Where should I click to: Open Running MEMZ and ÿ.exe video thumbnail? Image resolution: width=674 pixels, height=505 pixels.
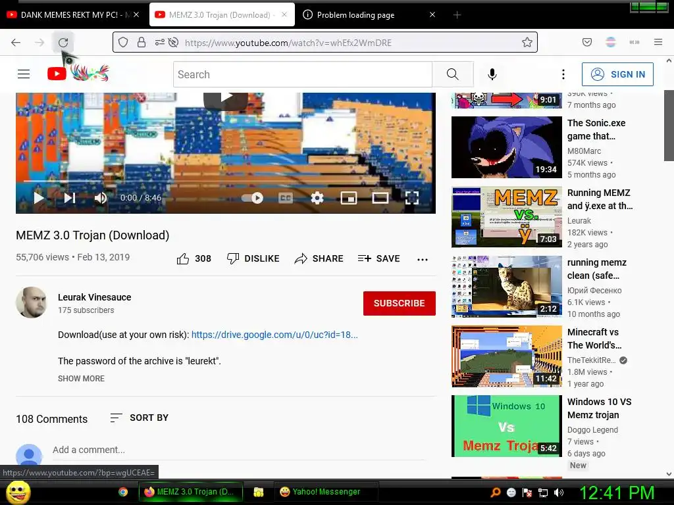[x=506, y=217]
